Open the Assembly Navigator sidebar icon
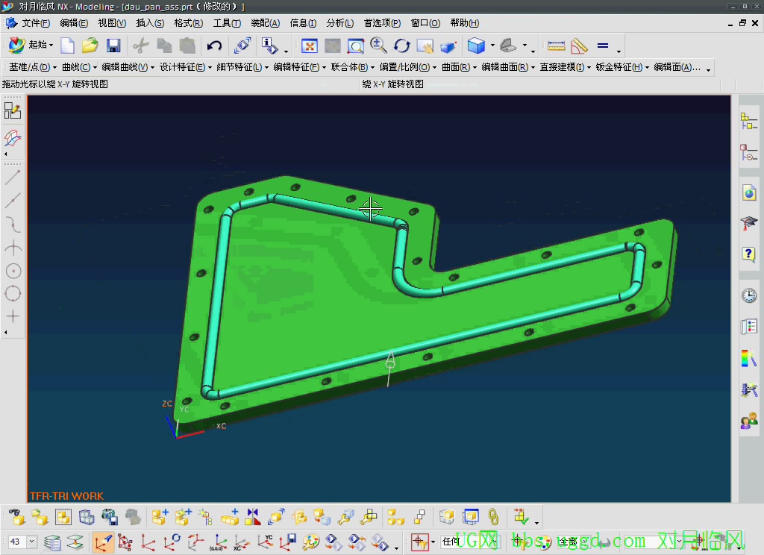 749,121
